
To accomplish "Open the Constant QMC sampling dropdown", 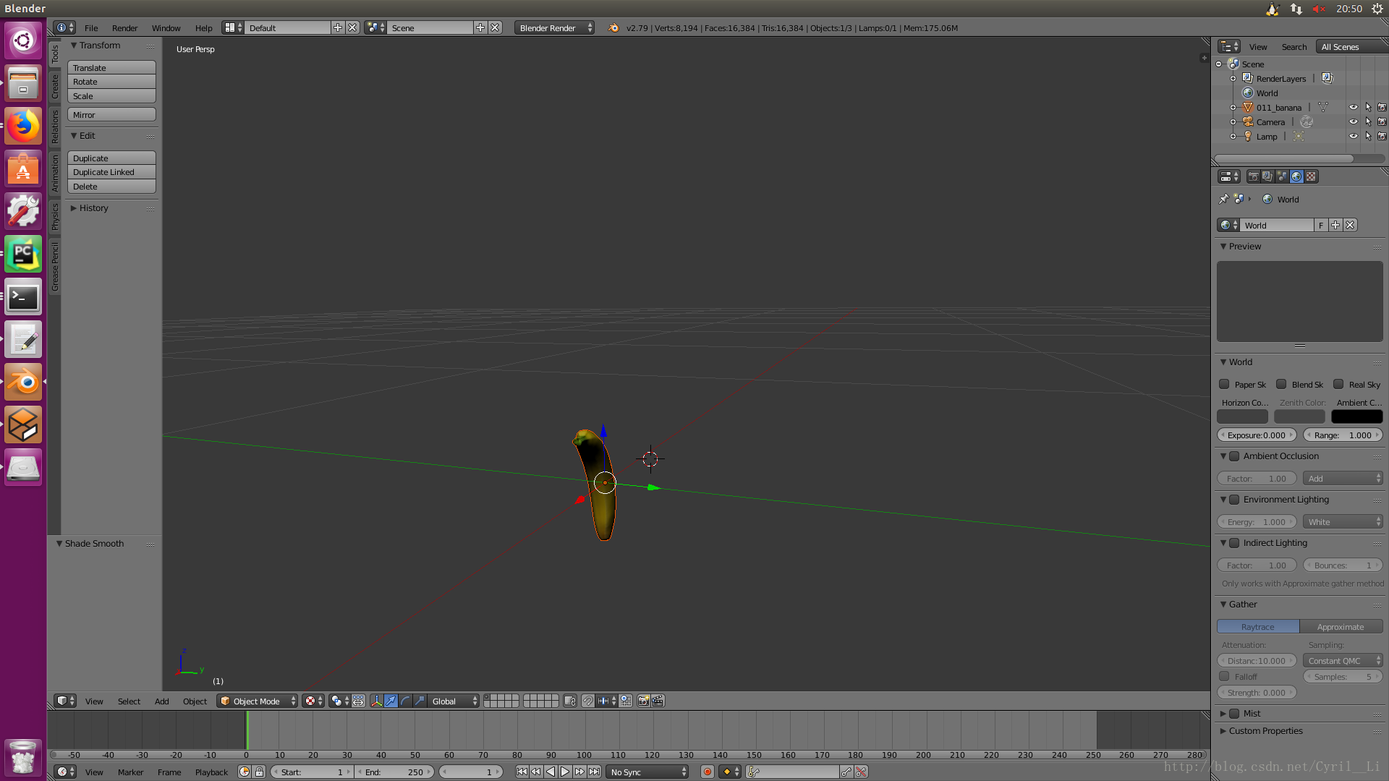I will [1343, 660].
